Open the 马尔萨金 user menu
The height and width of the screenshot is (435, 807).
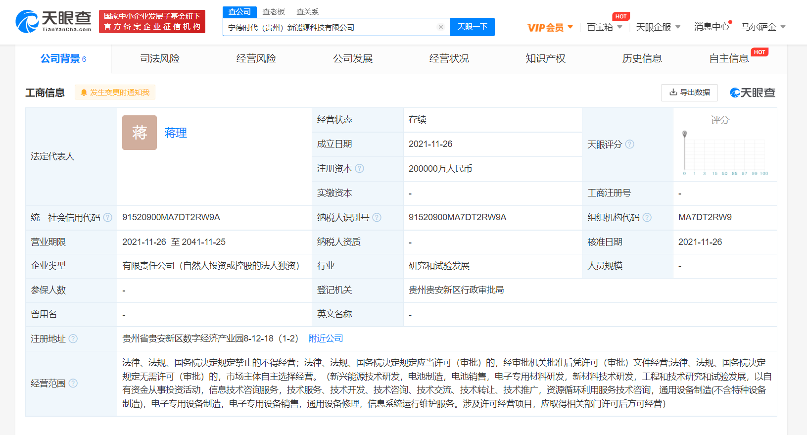763,27
